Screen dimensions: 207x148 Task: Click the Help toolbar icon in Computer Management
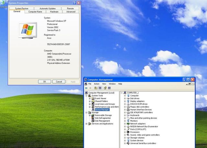(105, 88)
